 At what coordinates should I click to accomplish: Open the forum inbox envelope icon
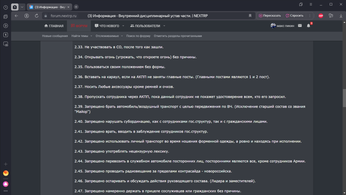point(300,26)
